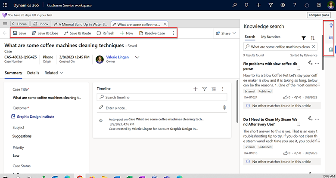Open the settings gear icon
This screenshot has width=336, height=178.
coord(282,5)
